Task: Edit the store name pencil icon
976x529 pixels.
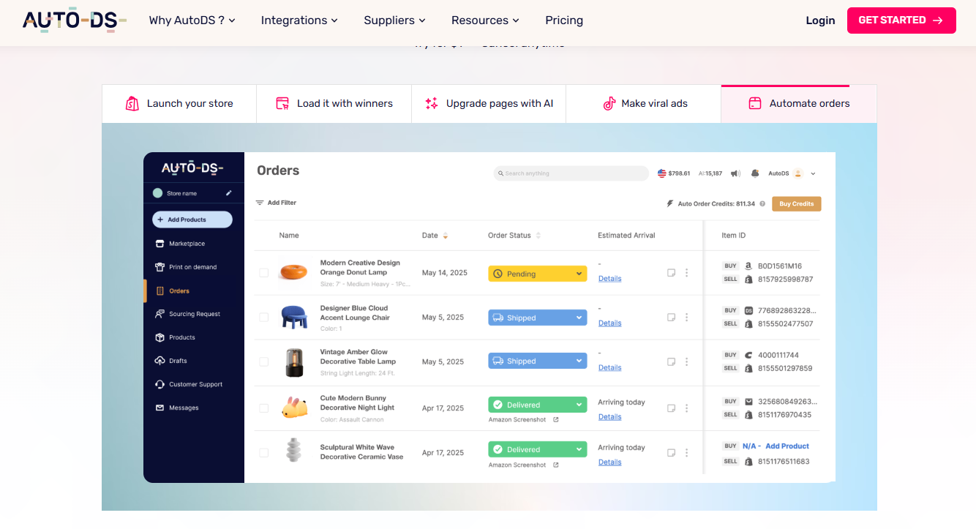Action: click(228, 193)
